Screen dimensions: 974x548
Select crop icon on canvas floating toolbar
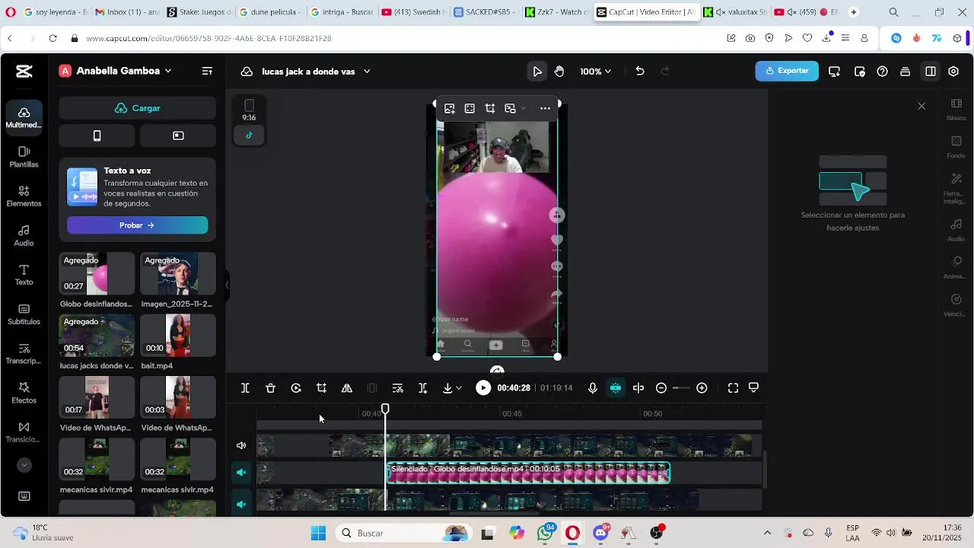tap(490, 108)
